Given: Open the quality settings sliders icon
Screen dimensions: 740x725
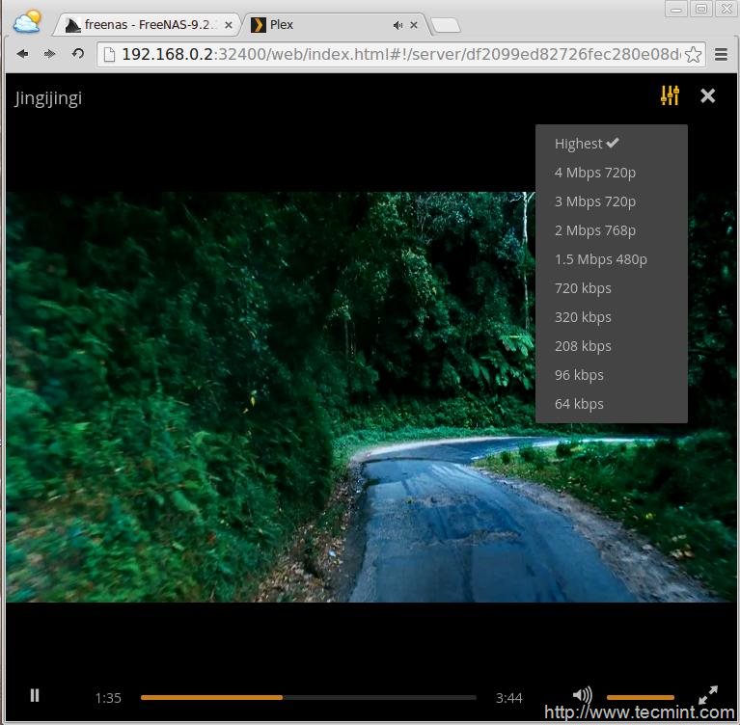Looking at the screenshot, I should 670,95.
